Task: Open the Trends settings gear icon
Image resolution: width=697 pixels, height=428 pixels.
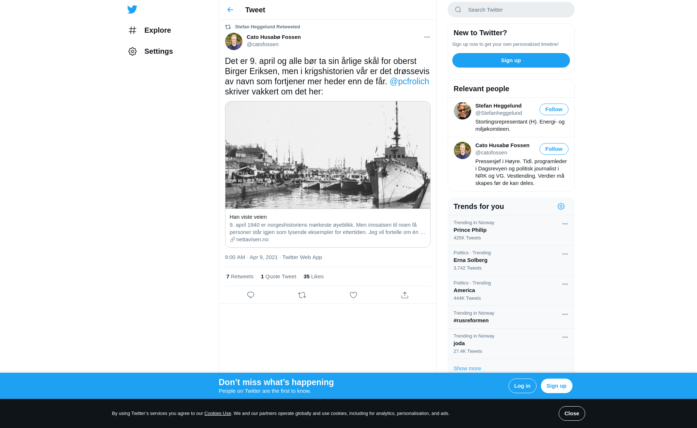Action: [x=561, y=206]
